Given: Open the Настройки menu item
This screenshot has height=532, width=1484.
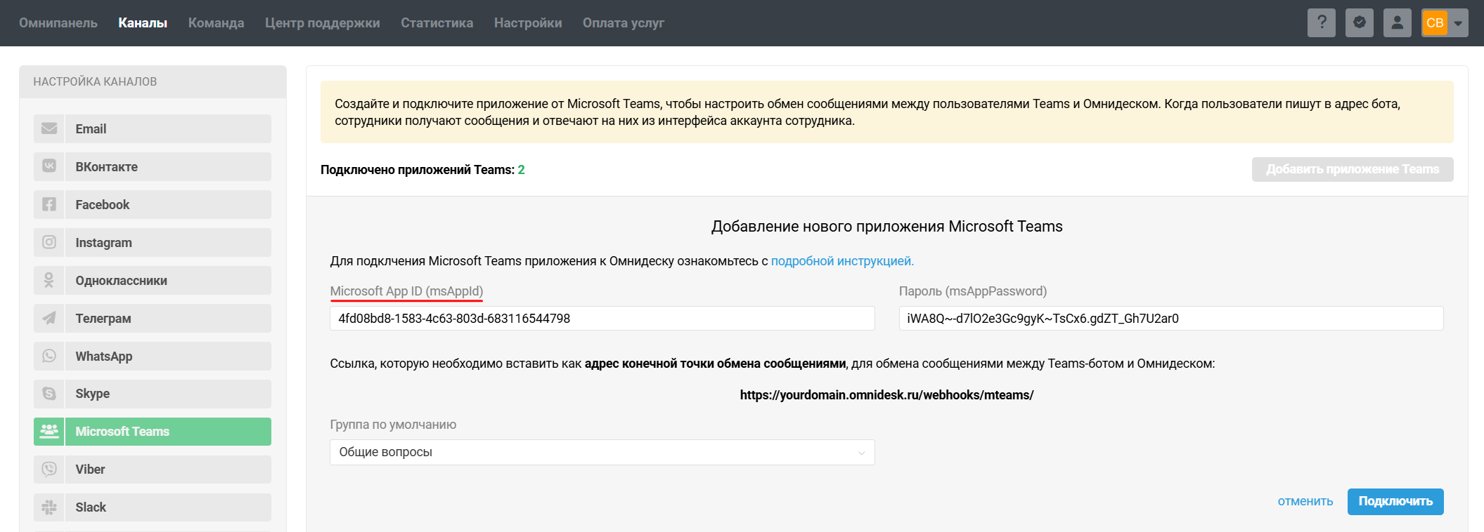Looking at the screenshot, I should [x=528, y=22].
